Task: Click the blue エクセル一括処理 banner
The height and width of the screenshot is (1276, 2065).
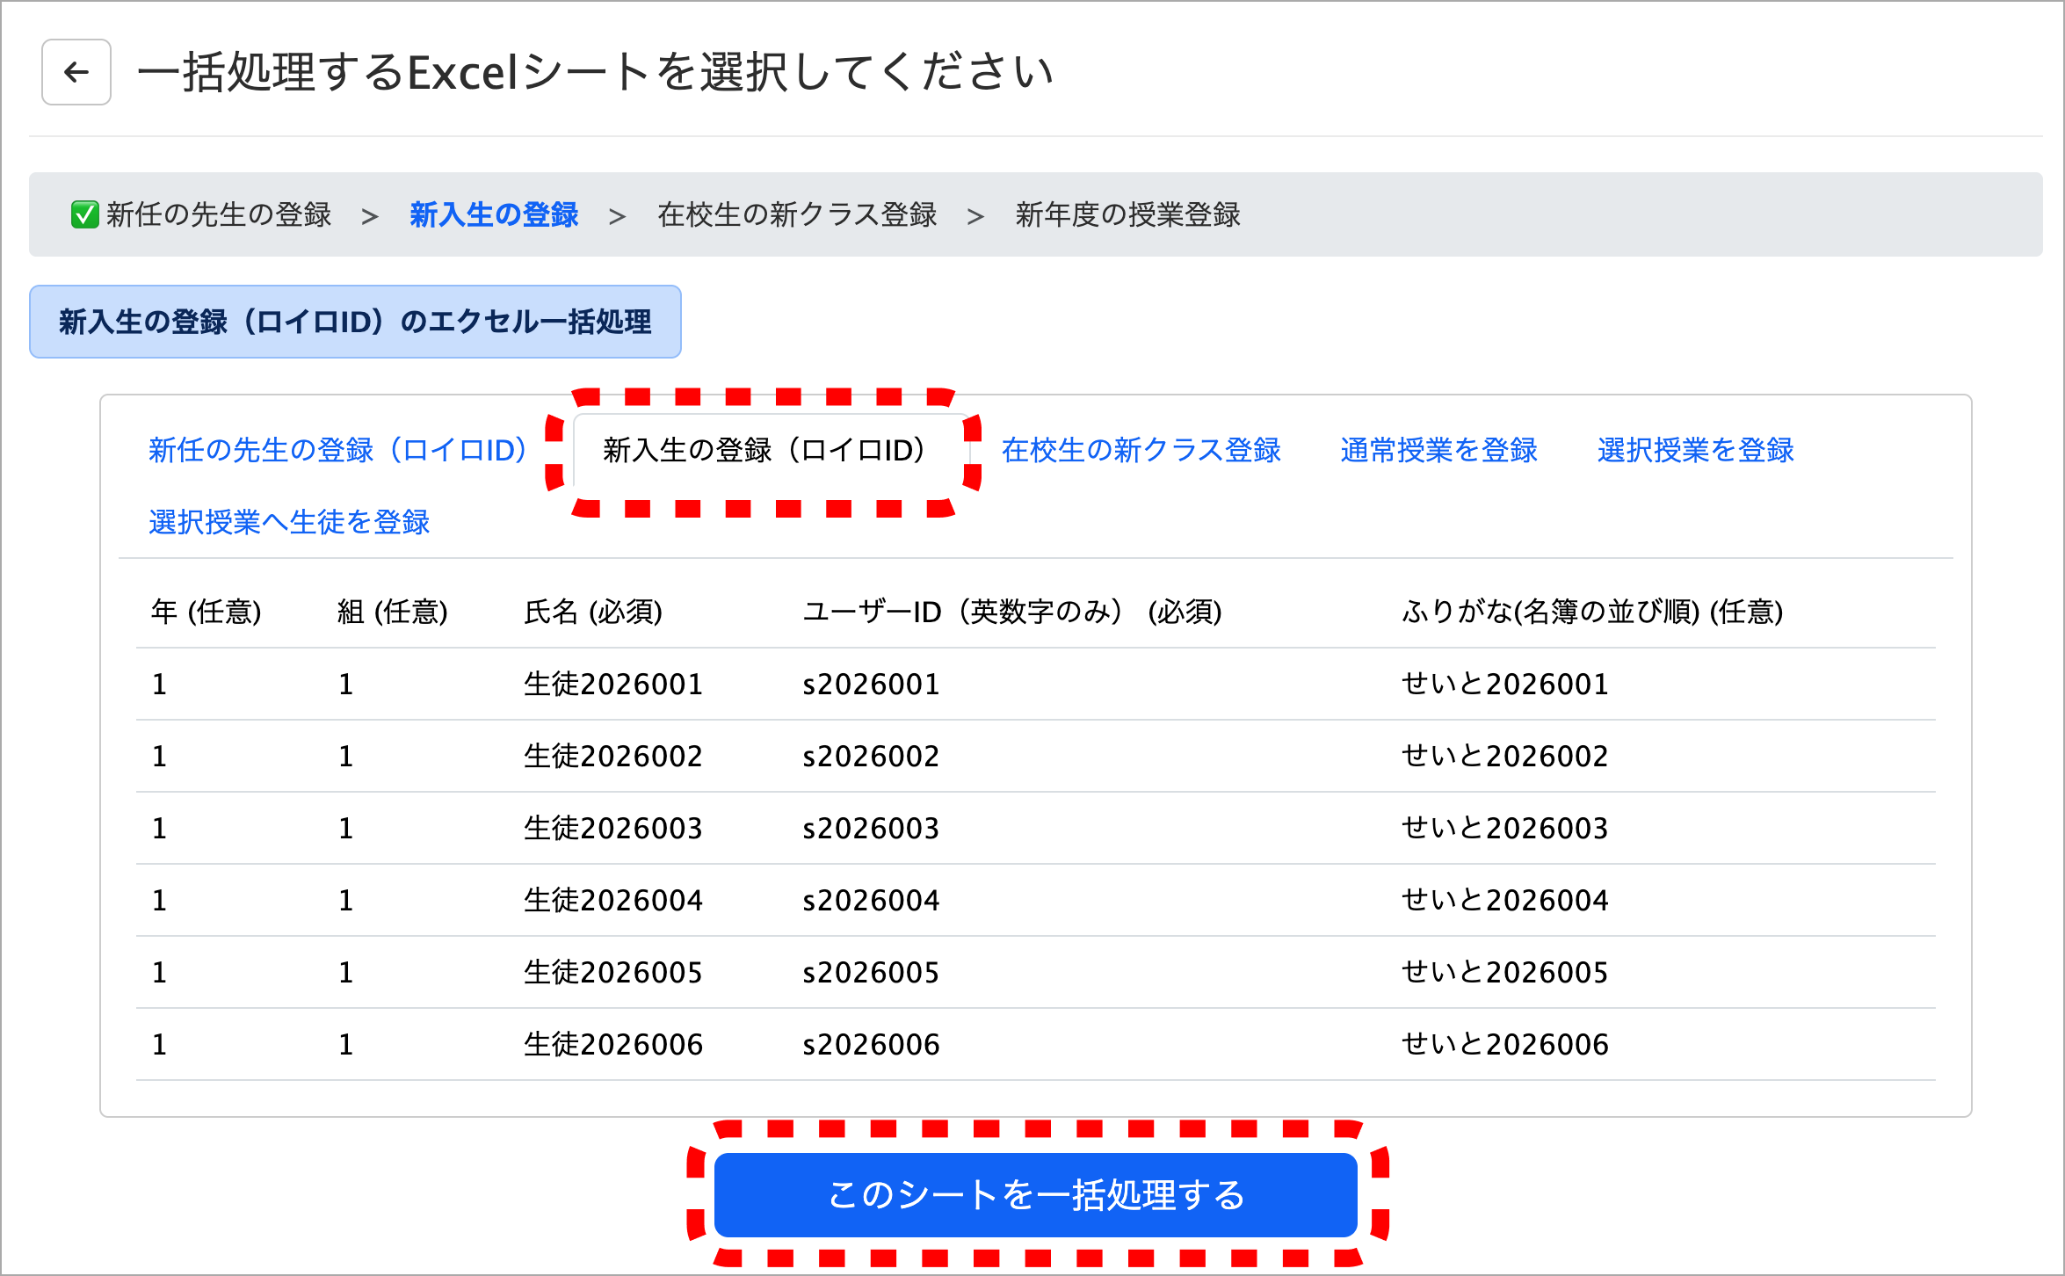Action: click(355, 322)
